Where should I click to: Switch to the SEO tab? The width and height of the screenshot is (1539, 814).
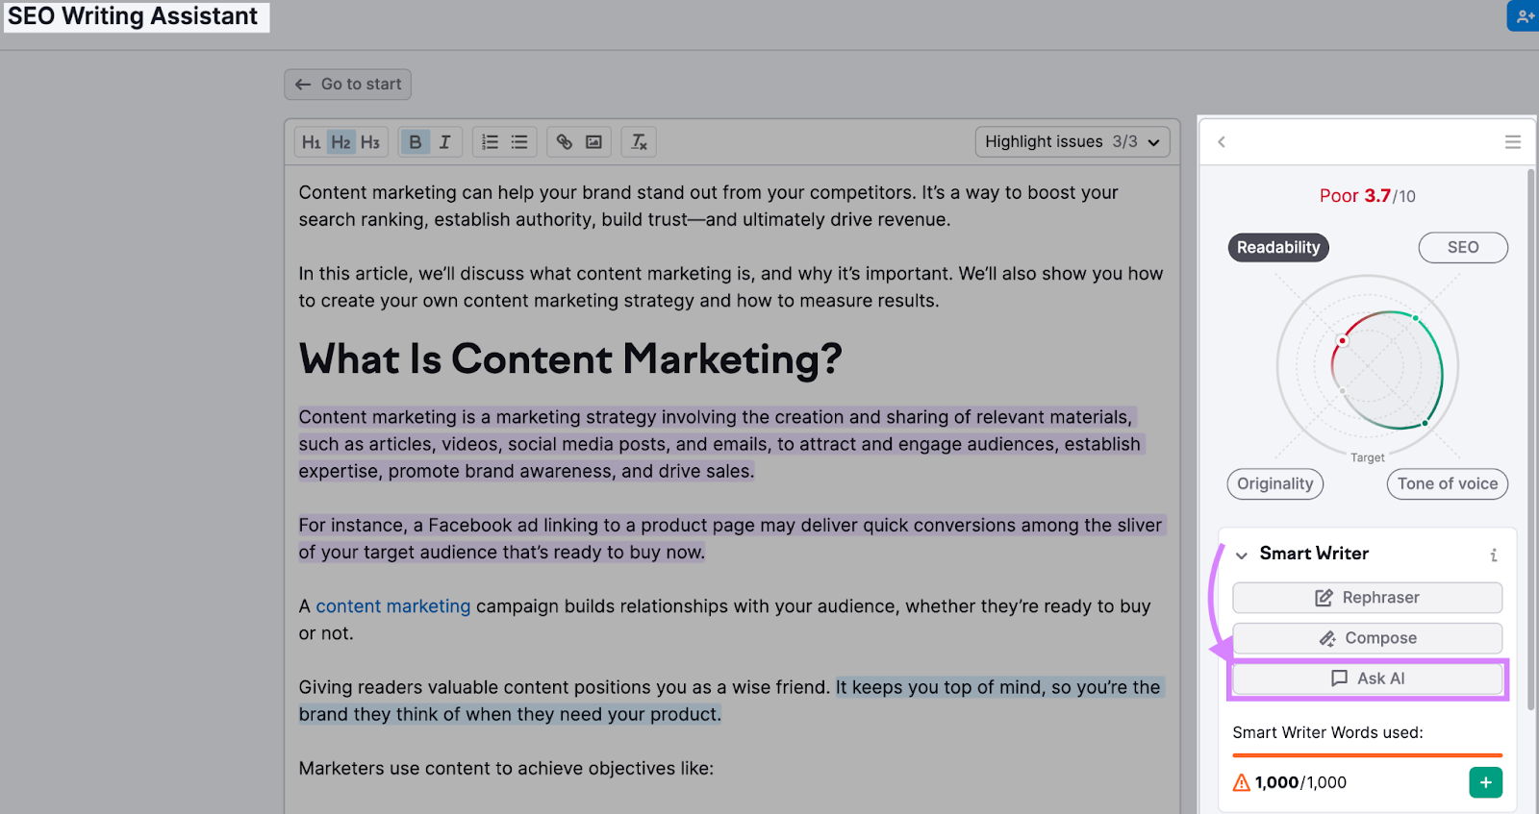[x=1462, y=247]
